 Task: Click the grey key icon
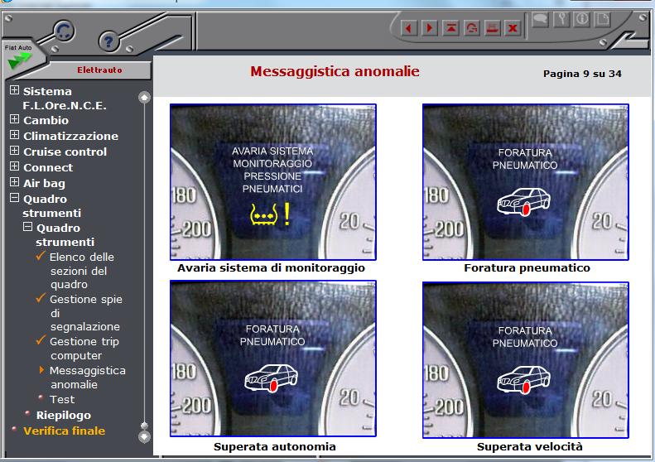(561, 19)
